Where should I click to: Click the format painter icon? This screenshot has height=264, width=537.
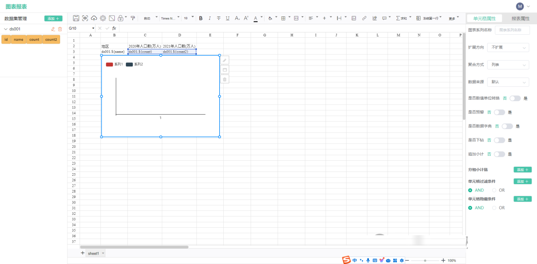tap(133, 18)
